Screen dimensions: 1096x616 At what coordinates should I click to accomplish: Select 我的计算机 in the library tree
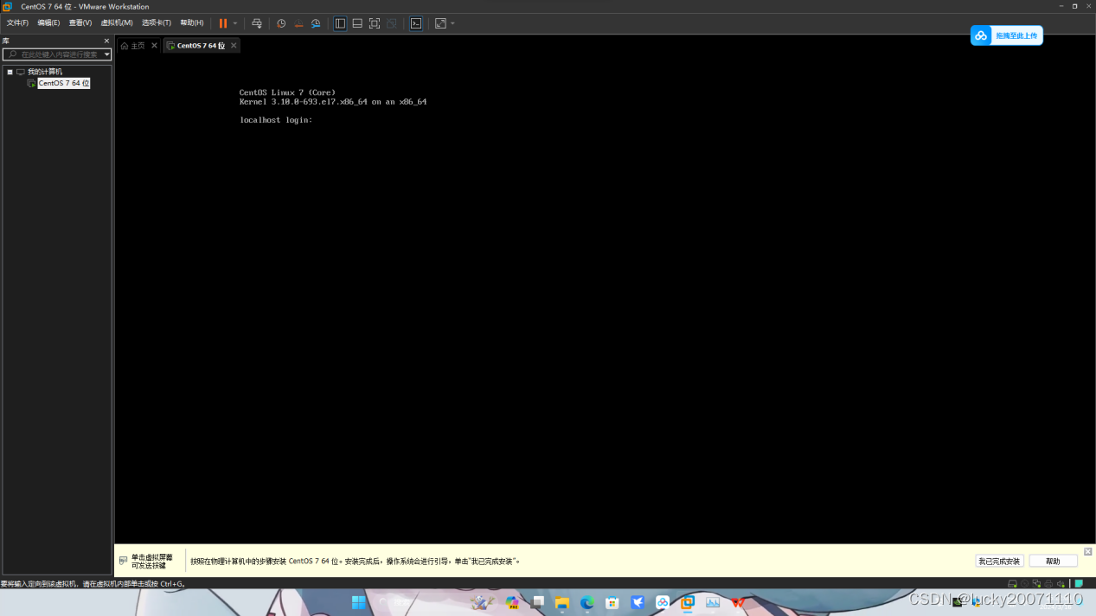click(45, 72)
